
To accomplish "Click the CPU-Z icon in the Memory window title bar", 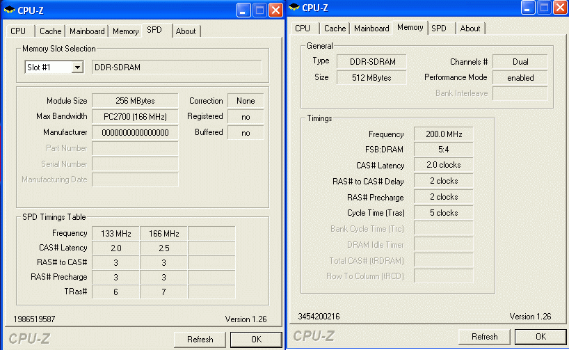I will pyautogui.click(x=294, y=8).
